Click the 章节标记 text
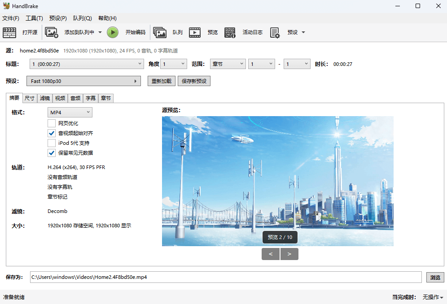The image size is (447, 304). pos(57,197)
